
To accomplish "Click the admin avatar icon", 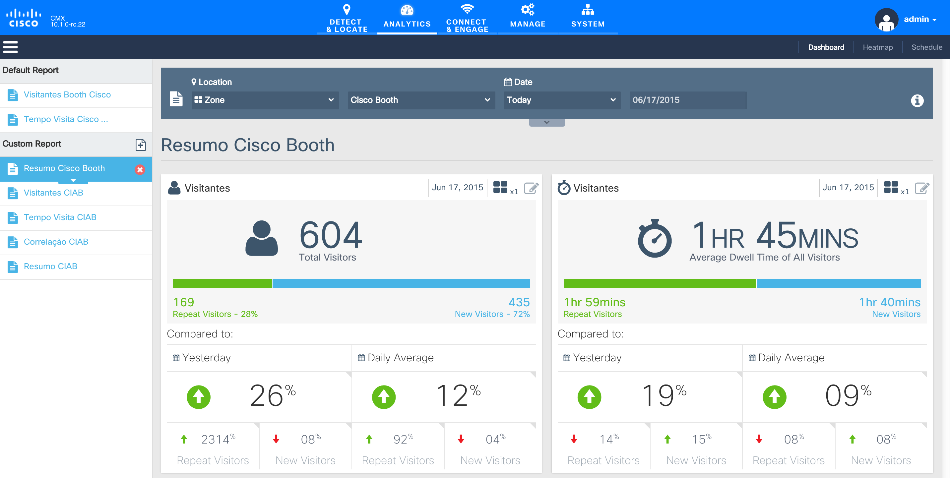I will (886, 20).
